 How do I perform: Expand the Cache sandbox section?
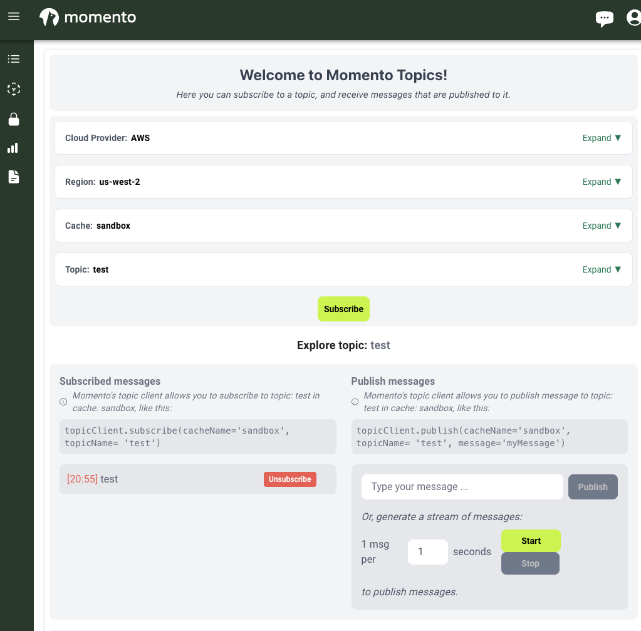[602, 226]
